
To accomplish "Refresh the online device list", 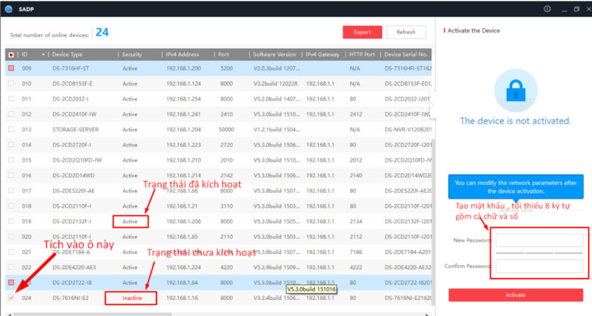I will tap(406, 32).
